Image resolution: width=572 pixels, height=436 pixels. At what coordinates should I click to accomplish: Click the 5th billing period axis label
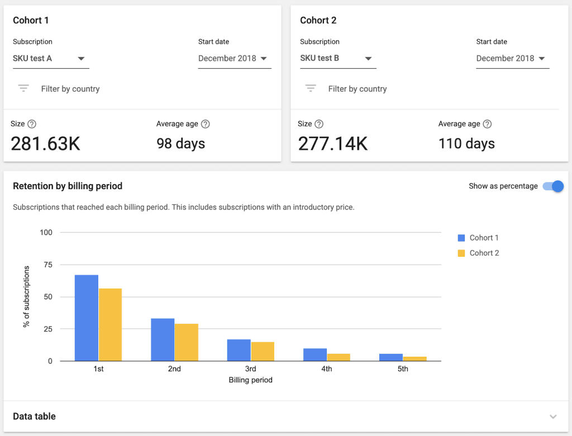(403, 369)
